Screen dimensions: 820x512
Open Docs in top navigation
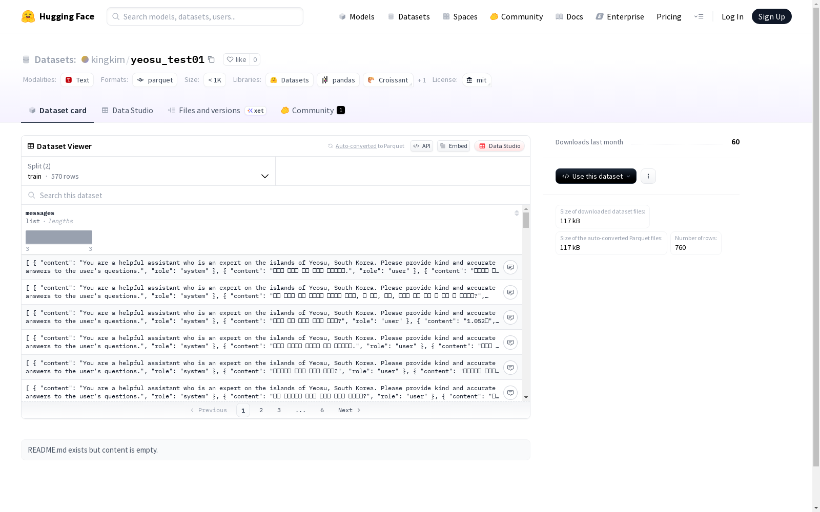569,16
